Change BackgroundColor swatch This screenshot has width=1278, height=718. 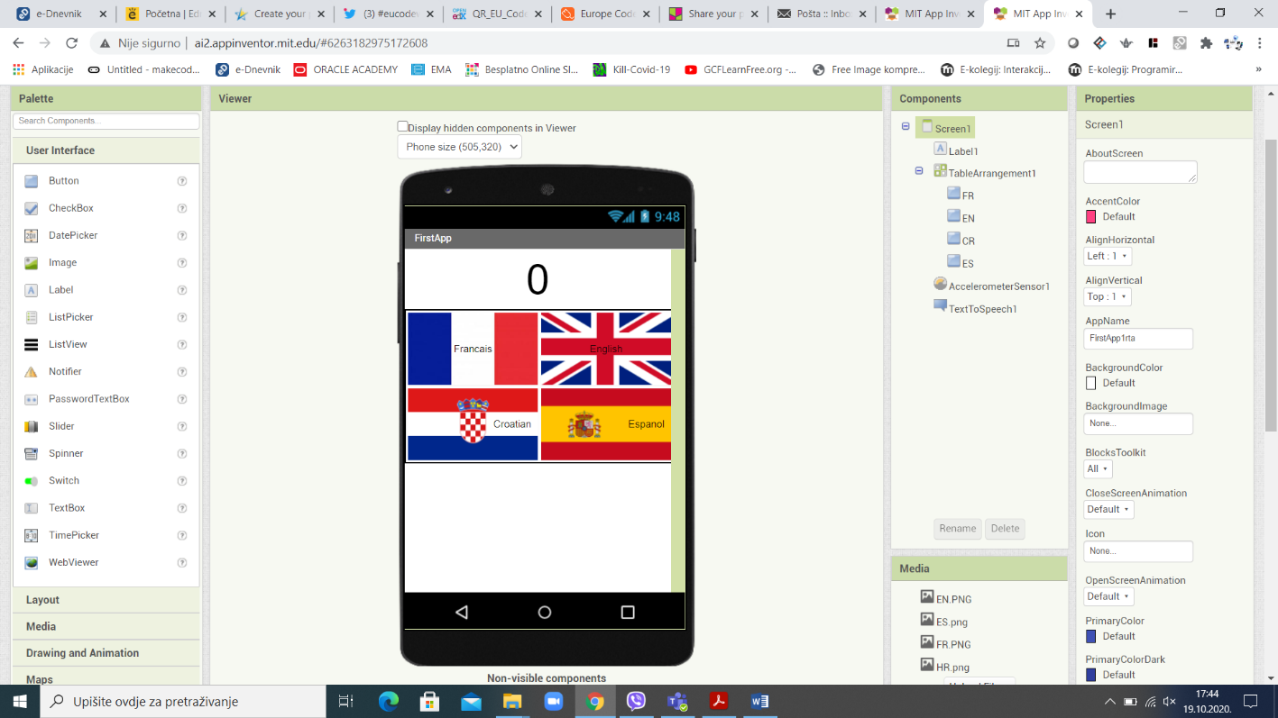(x=1090, y=383)
